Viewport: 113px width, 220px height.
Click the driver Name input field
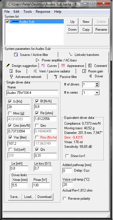(x=32, y=93)
